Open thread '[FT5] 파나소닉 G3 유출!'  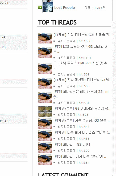tap(72, 145)
